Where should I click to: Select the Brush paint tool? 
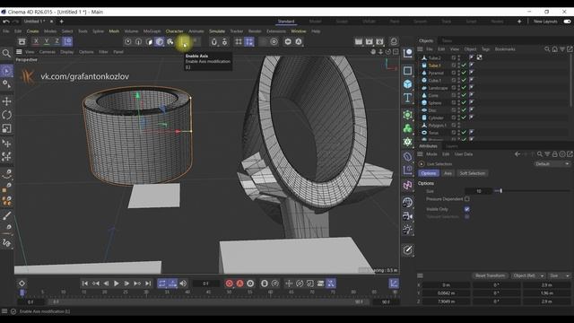(x=6, y=215)
